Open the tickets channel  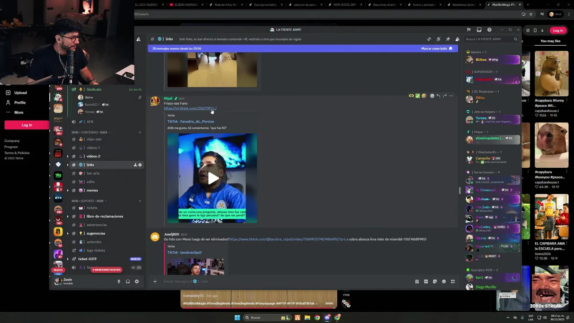(106, 208)
